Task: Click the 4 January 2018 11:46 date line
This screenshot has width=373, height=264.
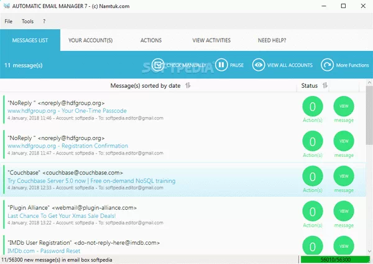Action: pyautogui.click(x=85, y=118)
